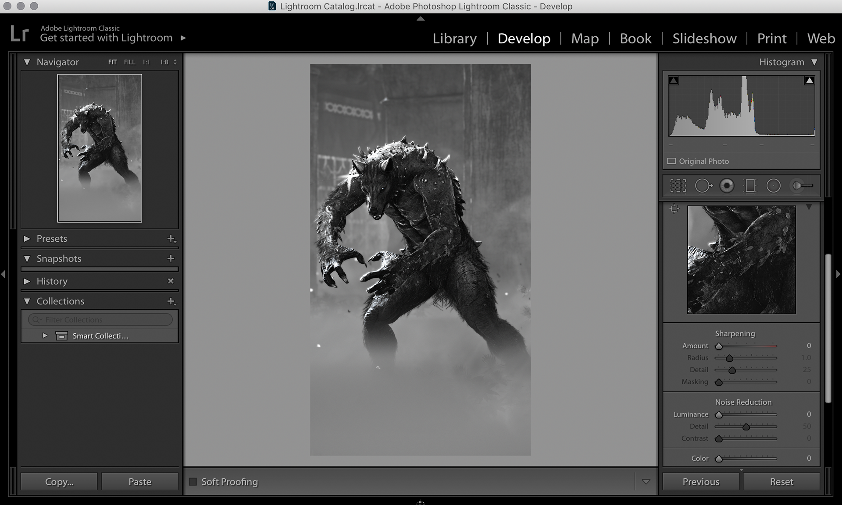Hide the left panel group arrow
842x505 pixels.
[x=3, y=274]
